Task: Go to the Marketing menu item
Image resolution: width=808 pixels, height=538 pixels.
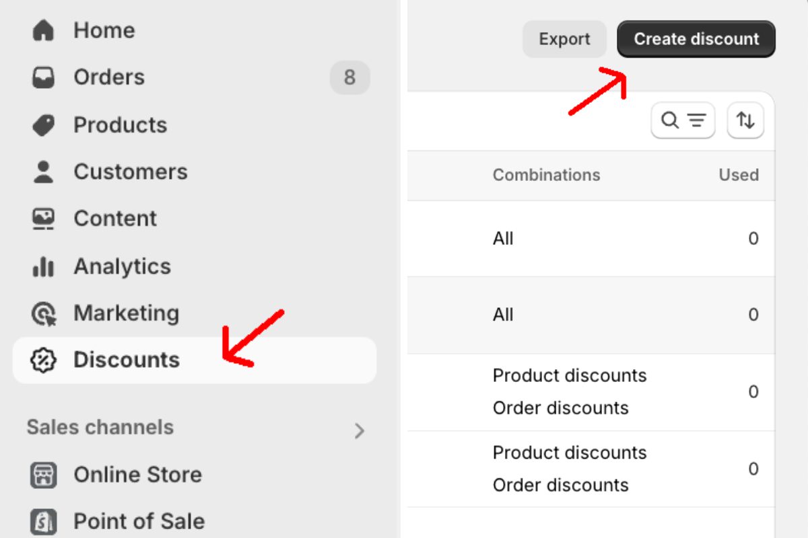Action: [x=126, y=313]
